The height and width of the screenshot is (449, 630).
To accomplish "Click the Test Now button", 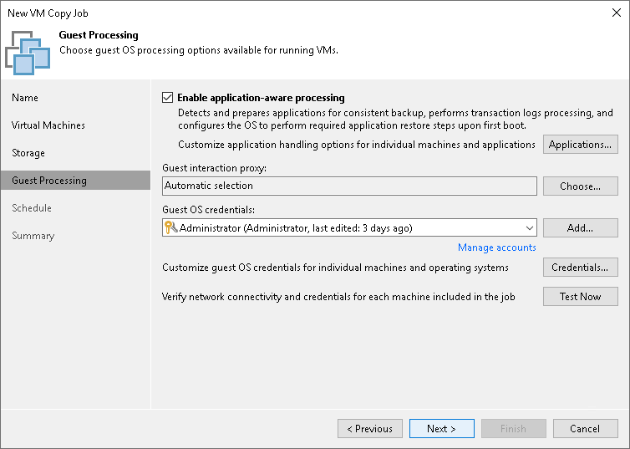I will tap(580, 297).
